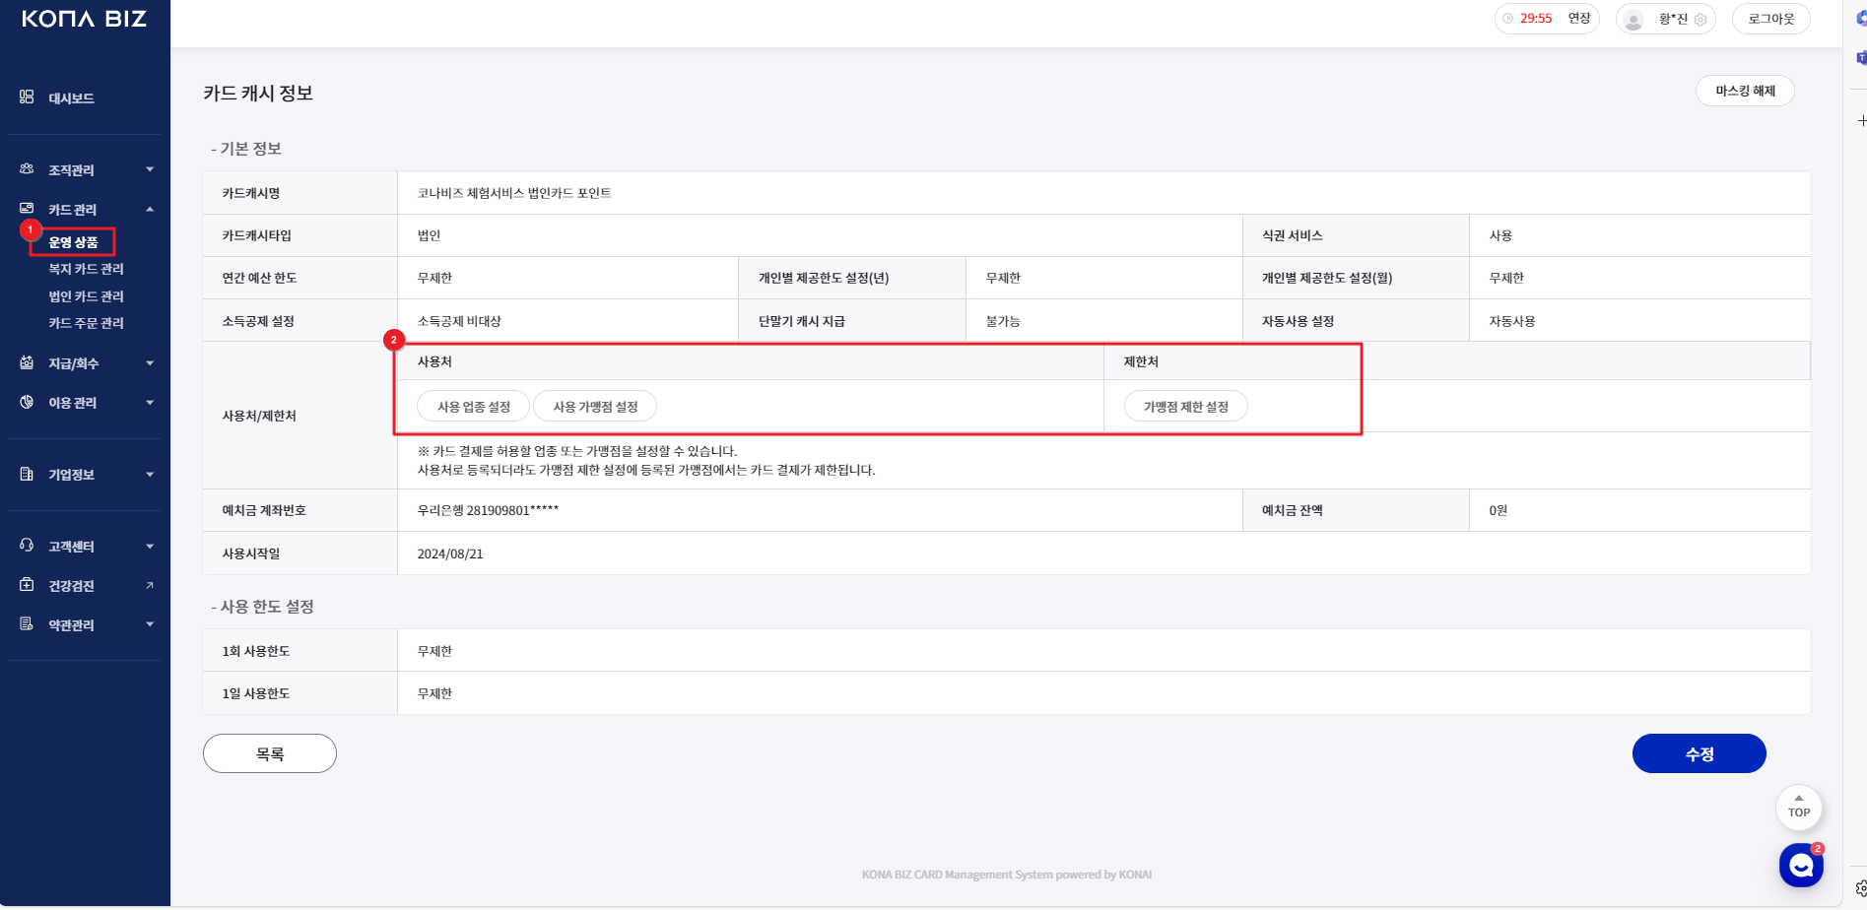Click the KONA BIZ logo

click(x=85, y=19)
